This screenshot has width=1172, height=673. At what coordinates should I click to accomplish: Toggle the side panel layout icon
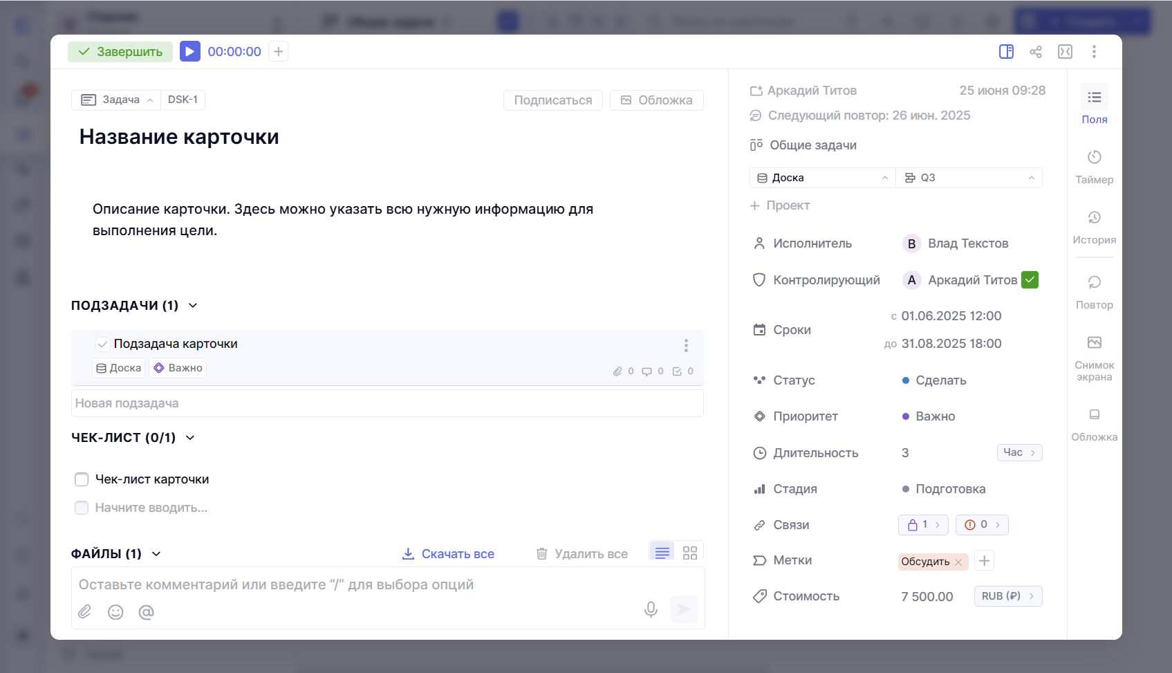click(x=1006, y=52)
